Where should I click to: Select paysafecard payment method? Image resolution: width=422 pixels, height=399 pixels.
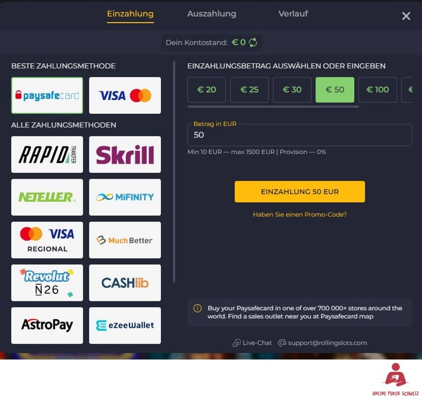point(47,95)
